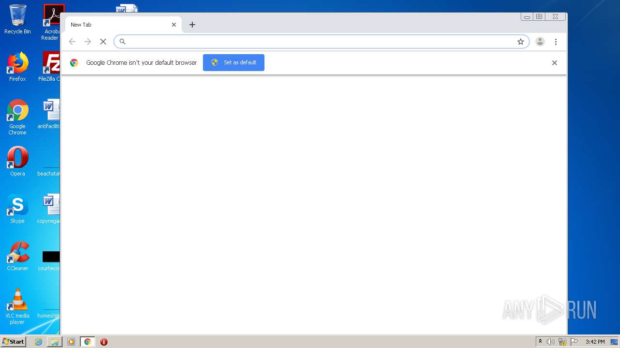The height and width of the screenshot is (348, 620).
Task: Open the Chrome three-dot menu
Action: [556, 42]
